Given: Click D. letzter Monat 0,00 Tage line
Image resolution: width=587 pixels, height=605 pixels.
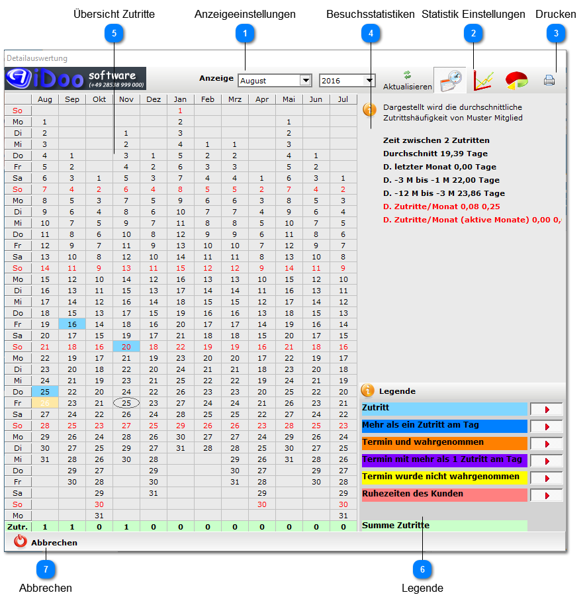Looking at the screenshot, I should pyautogui.click(x=439, y=167).
